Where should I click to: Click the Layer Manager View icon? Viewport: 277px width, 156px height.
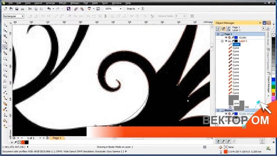coord(229,29)
